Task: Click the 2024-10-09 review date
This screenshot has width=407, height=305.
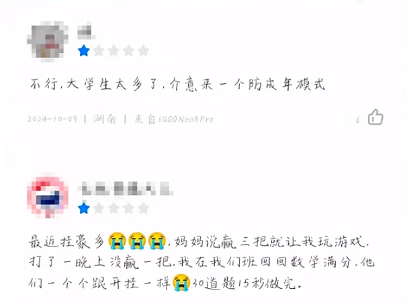Action: 52,119
